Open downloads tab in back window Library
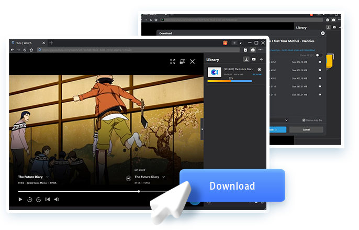 328,27
